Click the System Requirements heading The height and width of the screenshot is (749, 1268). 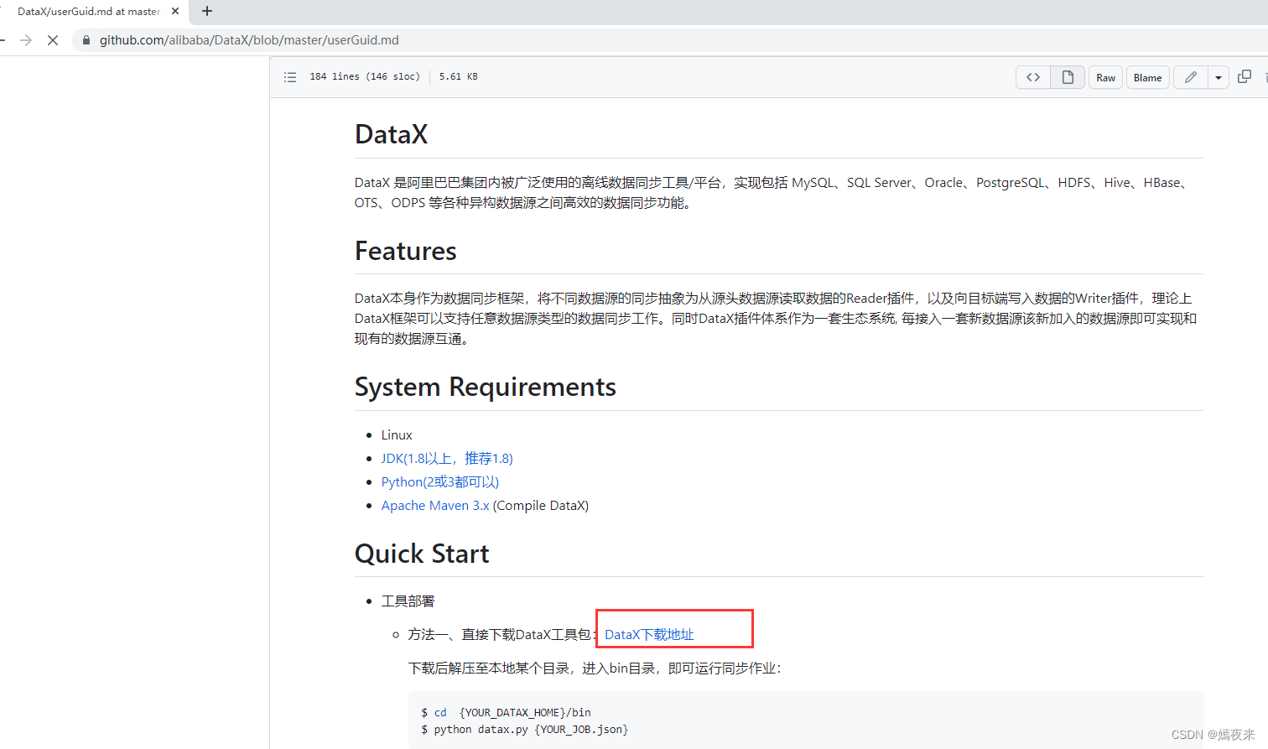click(x=486, y=387)
